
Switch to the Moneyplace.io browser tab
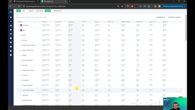(x=54, y=1)
